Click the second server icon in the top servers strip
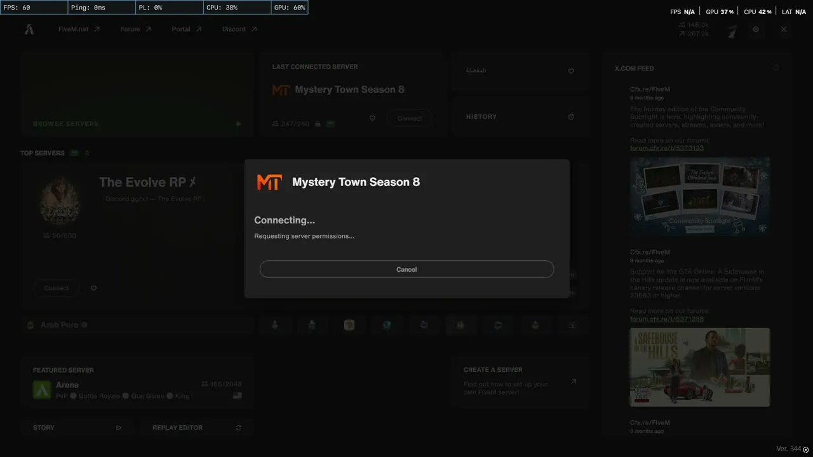813x457 pixels. point(312,325)
